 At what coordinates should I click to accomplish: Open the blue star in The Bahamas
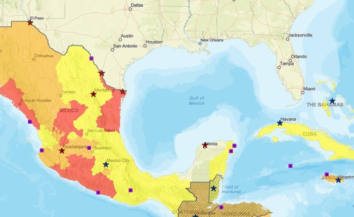pyautogui.click(x=332, y=101)
